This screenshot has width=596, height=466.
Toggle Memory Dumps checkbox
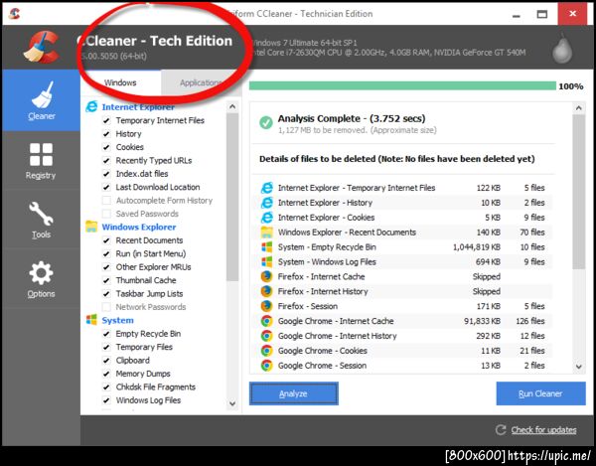point(106,374)
